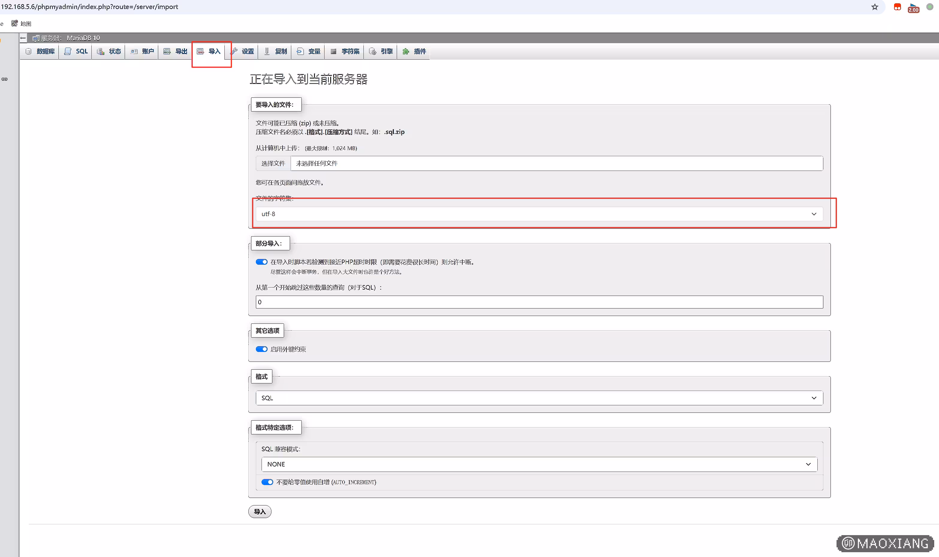The width and height of the screenshot is (939, 557).
Task: Toggle the 启用外键约束 foreign key switch
Action: pos(262,349)
